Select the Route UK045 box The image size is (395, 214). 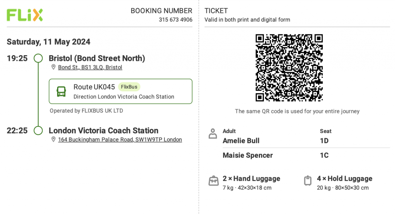click(x=120, y=91)
